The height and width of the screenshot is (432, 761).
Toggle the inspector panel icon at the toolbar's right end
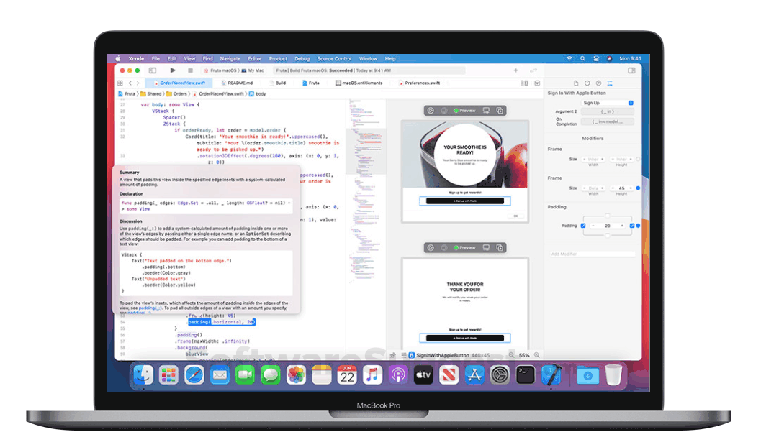631,70
